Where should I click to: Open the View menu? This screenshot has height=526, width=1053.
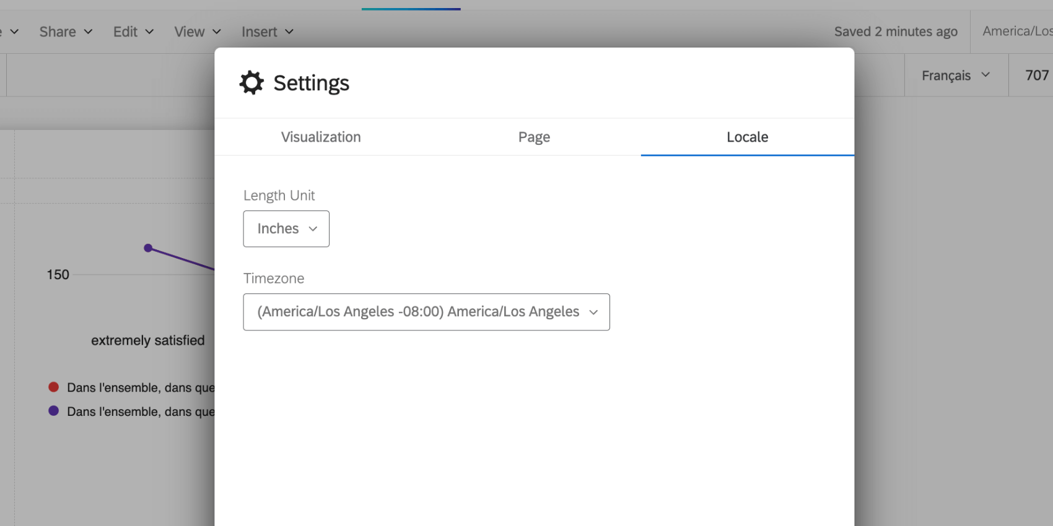pos(198,32)
